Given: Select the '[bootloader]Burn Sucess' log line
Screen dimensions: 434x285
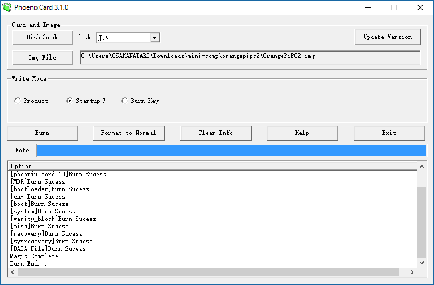Looking at the screenshot, I should click(50, 189).
